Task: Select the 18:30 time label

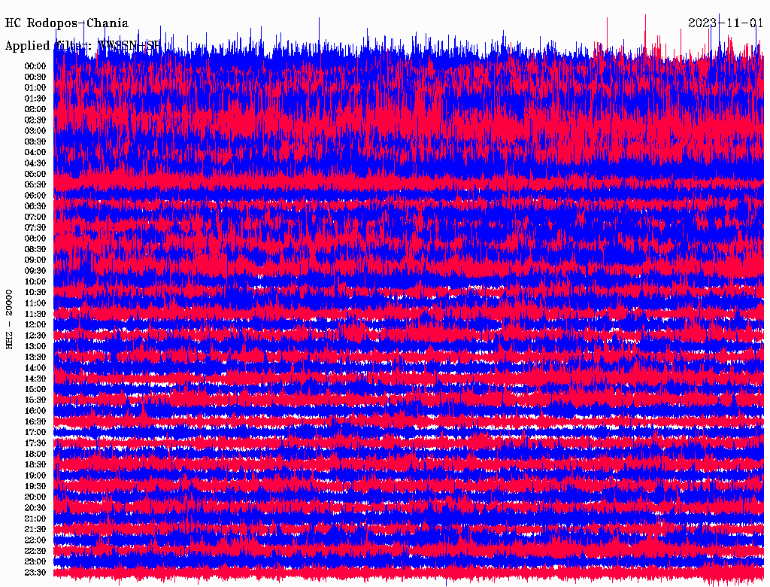Action: tap(35, 464)
